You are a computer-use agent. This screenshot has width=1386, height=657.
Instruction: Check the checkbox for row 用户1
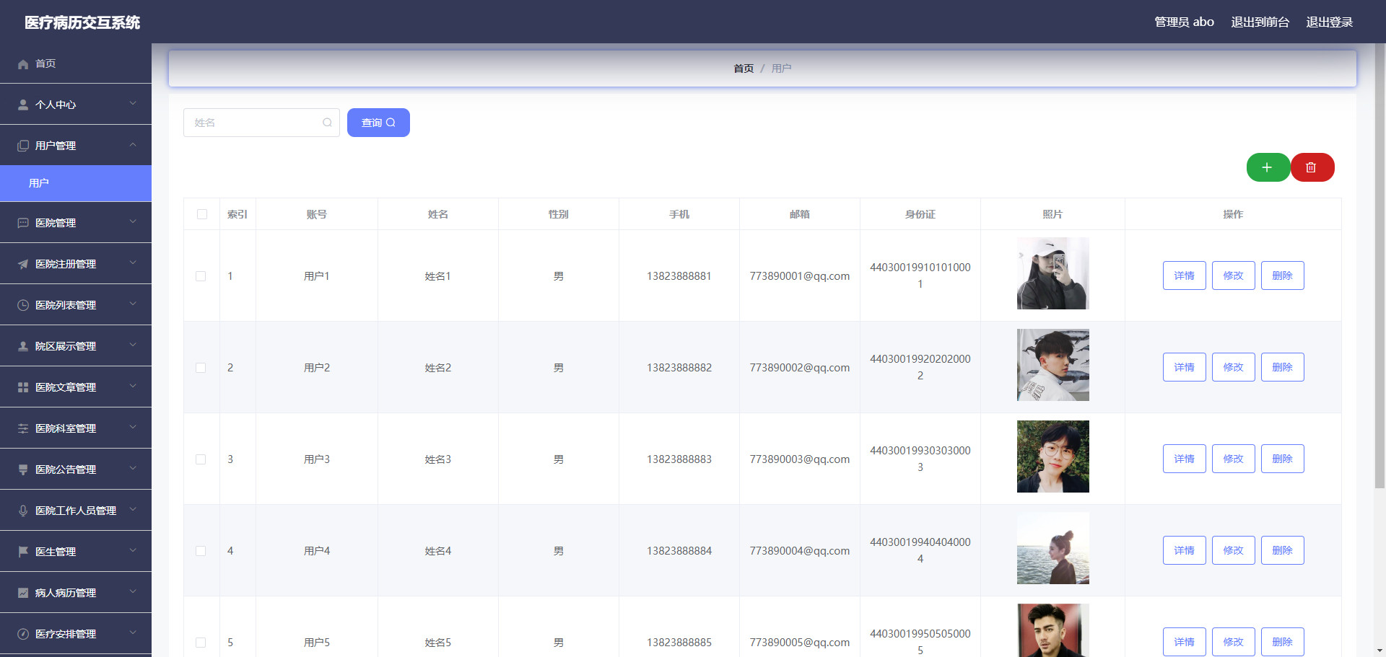click(201, 276)
